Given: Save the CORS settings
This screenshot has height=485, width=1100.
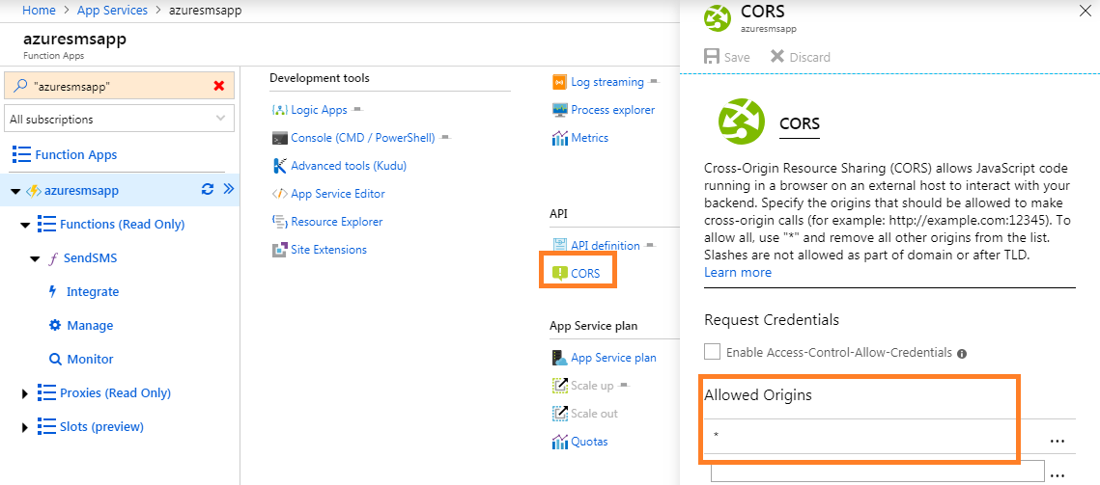Looking at the screenshot, I should (727, 57).
